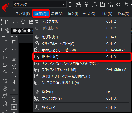Open the クラシック workspace dropdown
Screen dimensions: 132x113
click(40, 4)
